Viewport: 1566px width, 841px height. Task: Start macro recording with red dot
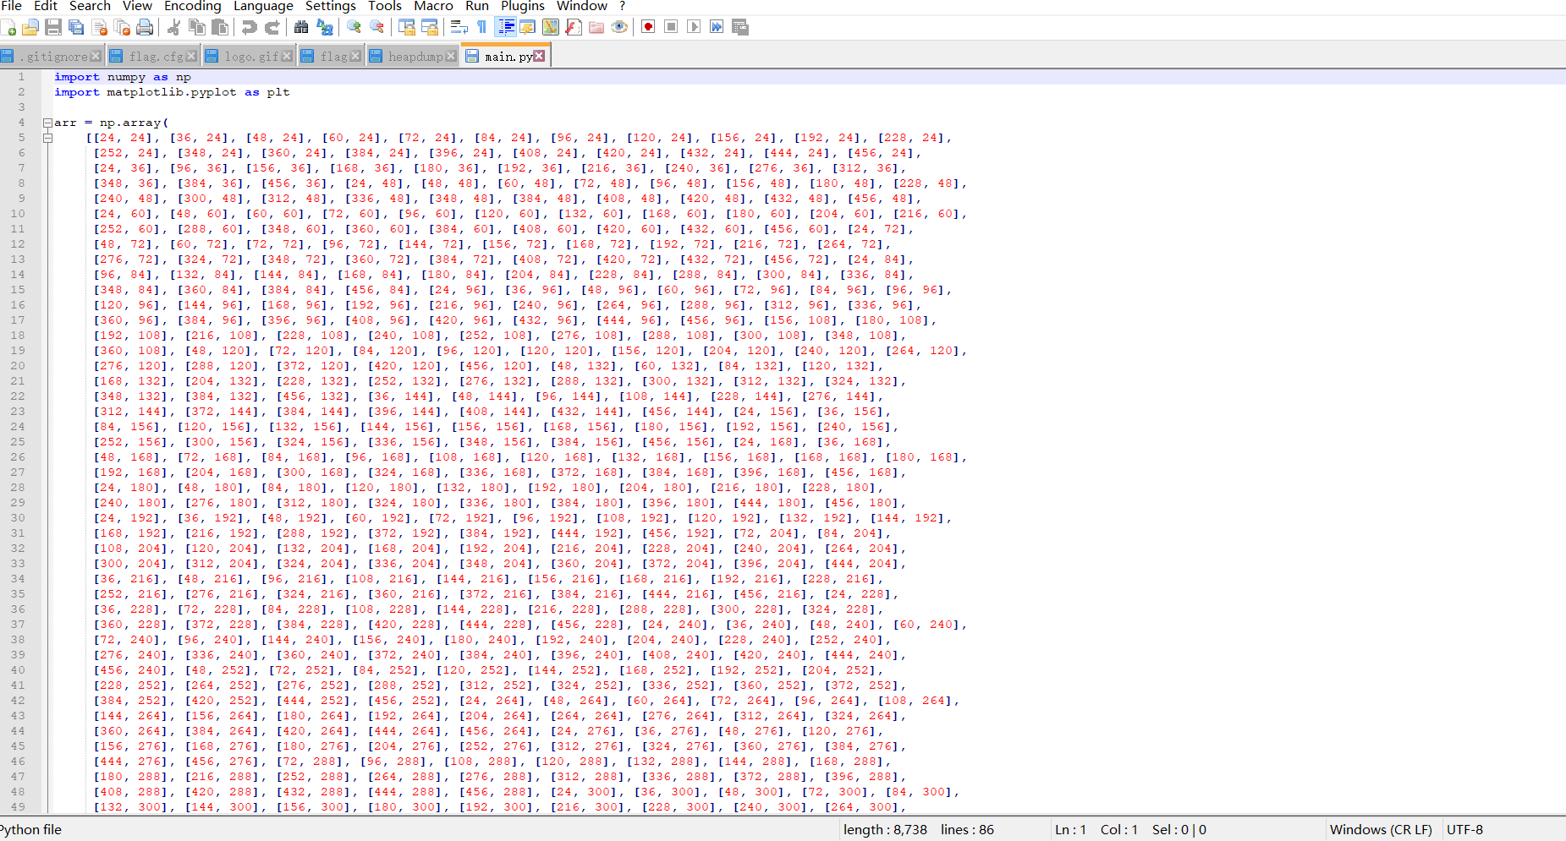[x=648, y=28]
